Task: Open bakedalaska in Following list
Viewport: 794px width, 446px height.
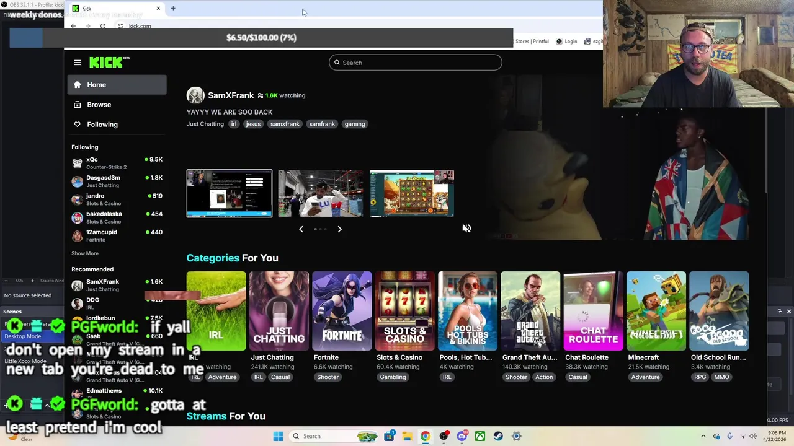Action: tap(117, 217)
